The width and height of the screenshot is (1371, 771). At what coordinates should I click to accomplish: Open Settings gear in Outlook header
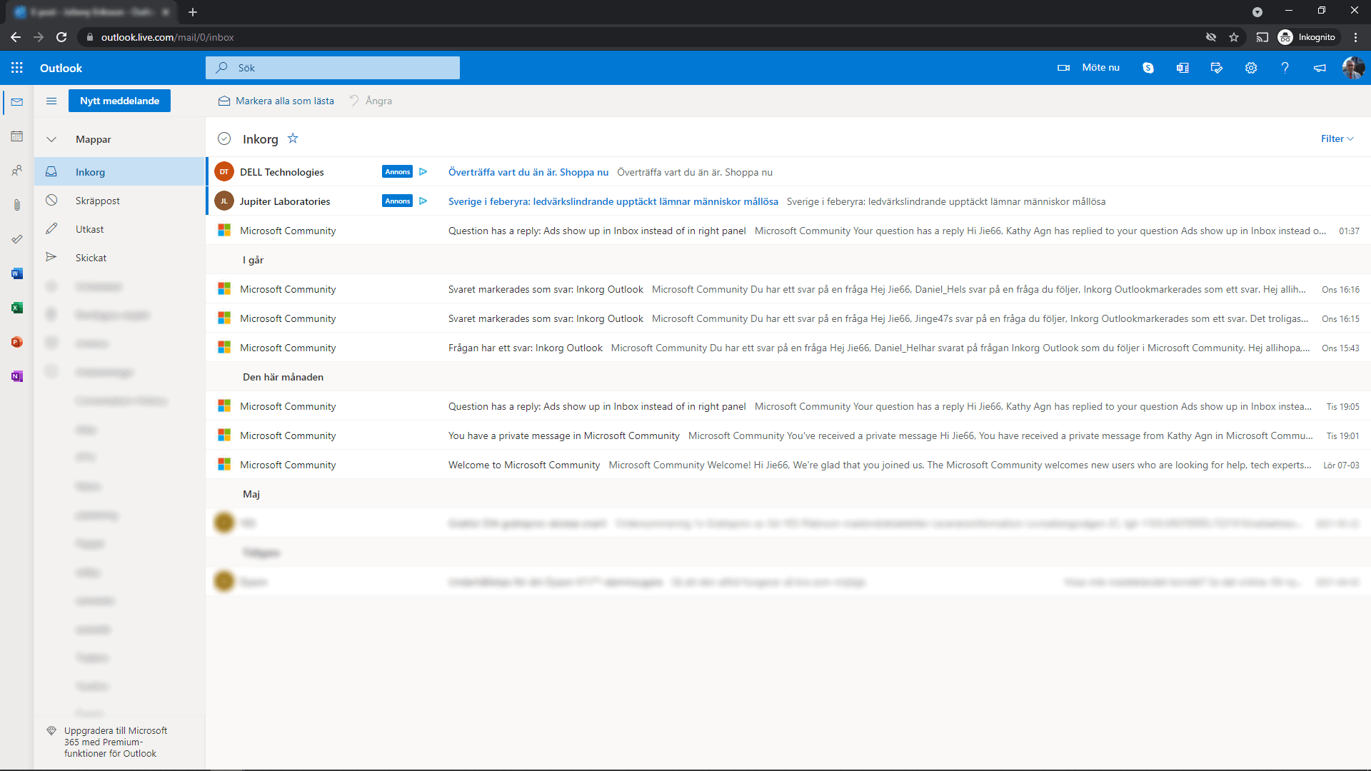click(1251, 68)
